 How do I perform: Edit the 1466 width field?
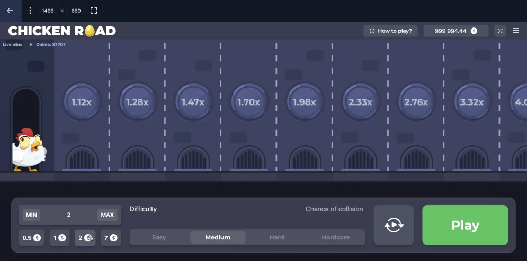coord(48,11)
